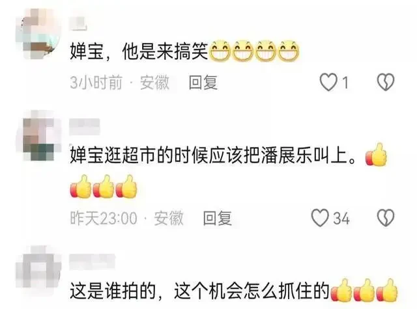
Task: Select the comment text '婵宝，他是来搞笑'
Action: tap(139, 51)
